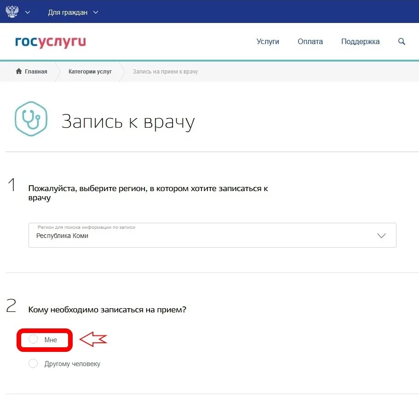This screenshot has height=407, width=419.
Task: Click the "Другому человеку" option label
Action: click(72, 364)
